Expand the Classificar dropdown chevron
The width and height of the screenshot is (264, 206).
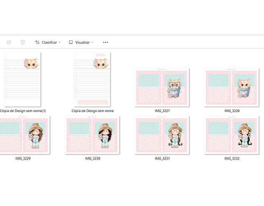pyautogui.click(x=60, y=42)
